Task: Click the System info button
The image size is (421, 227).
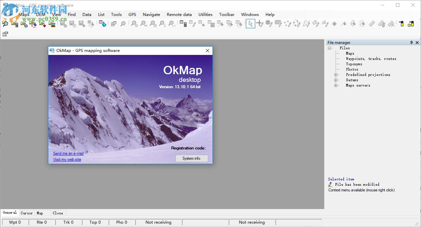Action: coord(191,158)
